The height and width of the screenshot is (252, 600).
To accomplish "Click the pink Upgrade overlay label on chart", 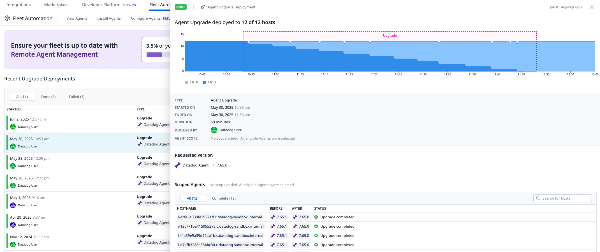I will click(x=390, y=36).
